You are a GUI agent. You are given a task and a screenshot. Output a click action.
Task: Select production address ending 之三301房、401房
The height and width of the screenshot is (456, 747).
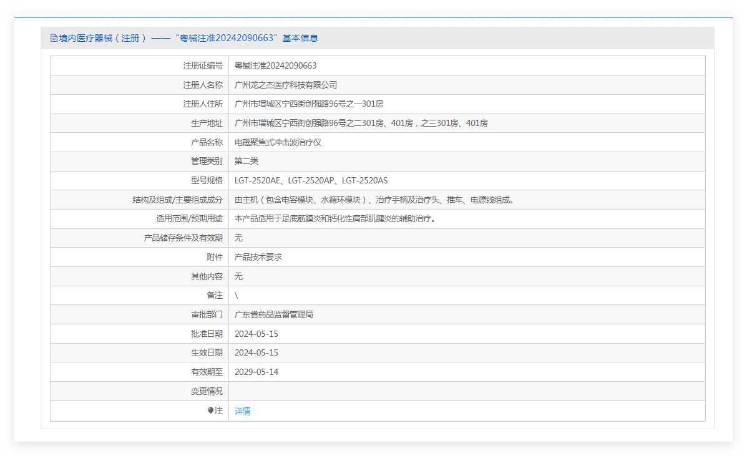pos(361,123)
